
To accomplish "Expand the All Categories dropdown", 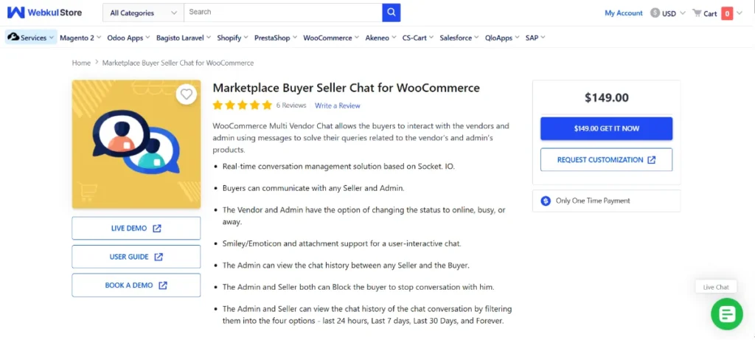I will click(x=143, y=13).
